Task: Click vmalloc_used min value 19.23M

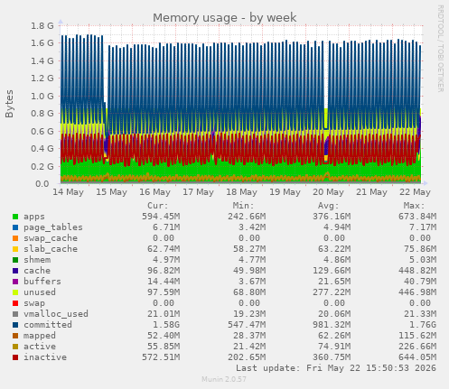Action: click(249, 314)
